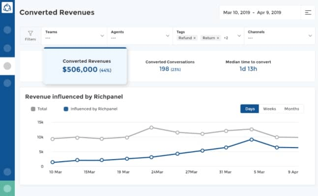Image resolution: width=318 pixels, height=196 pixels.
Task: Toggle the Total legend series
Action: point(39,109)
